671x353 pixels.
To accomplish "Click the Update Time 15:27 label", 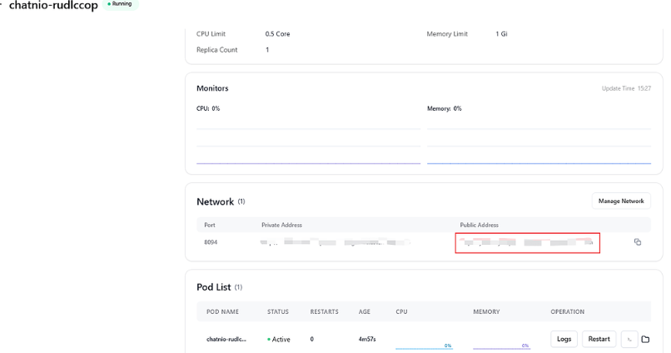I will coord(626,88).
